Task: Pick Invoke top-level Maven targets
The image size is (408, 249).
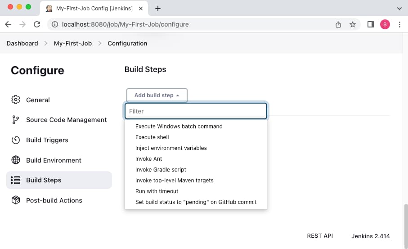Action: click(175, 180)
